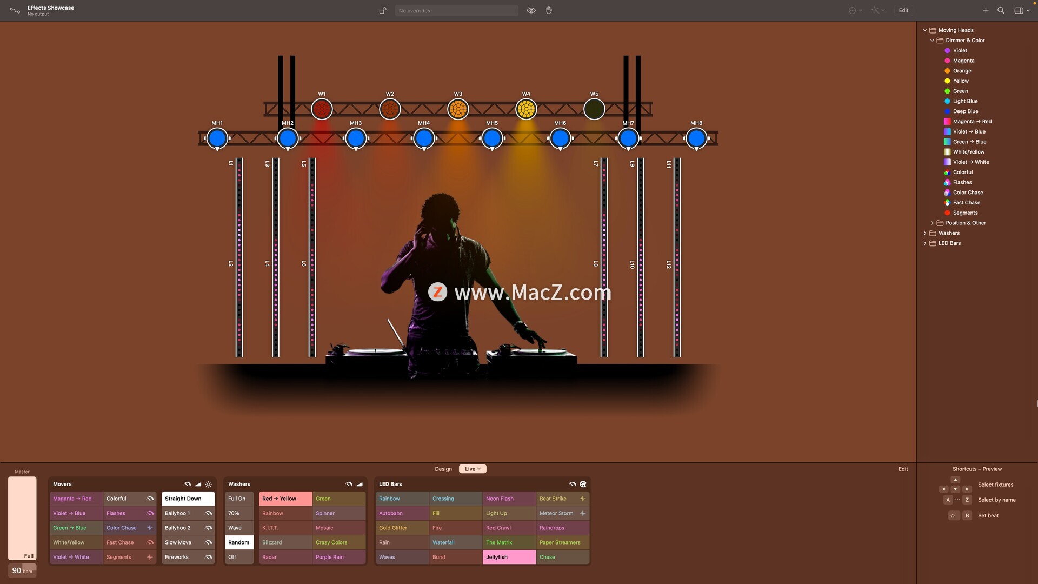Turn the washers Off
This screenshot has height=584, width=1038.
238,557
